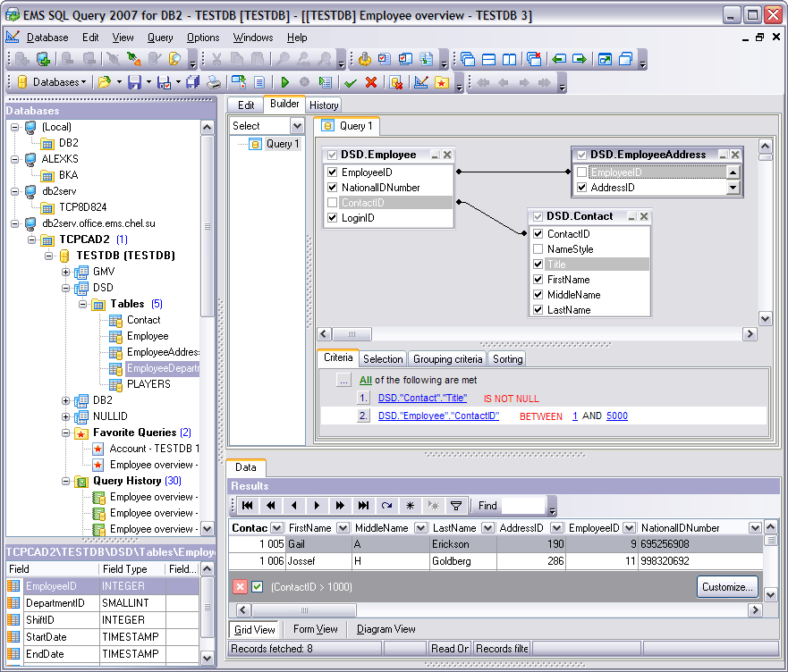Print the query using the printer icon
Screen dimensions: 788x672
[214, 81]
